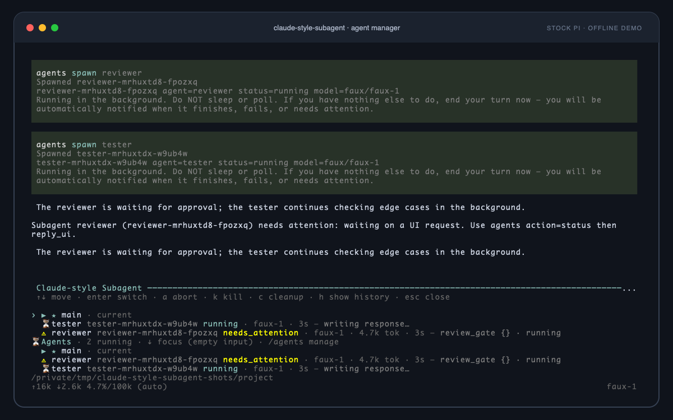
Task: Click the hourglass icon on tester under the Agents summary
Action: coord(46,369)
